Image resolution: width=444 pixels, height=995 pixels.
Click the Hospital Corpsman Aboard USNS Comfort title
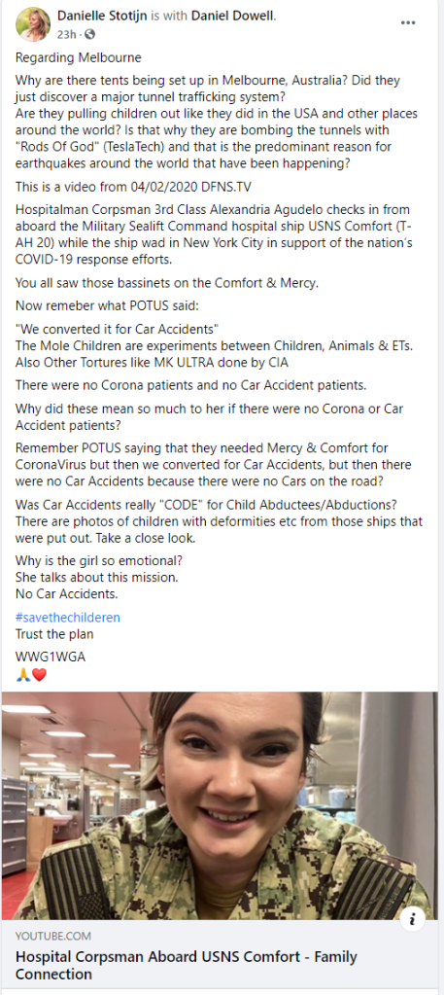coord(186,965)
